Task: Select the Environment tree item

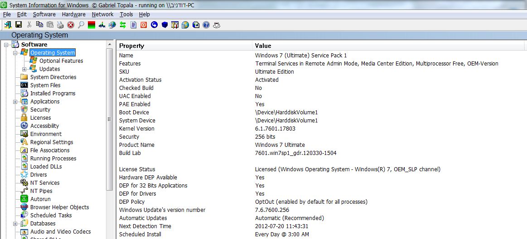Action: pos(46,134)
